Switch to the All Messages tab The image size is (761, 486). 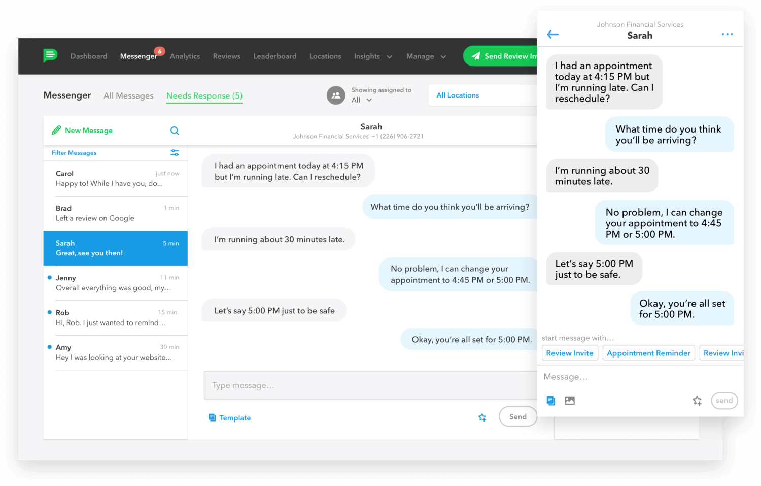pos(128,96)
